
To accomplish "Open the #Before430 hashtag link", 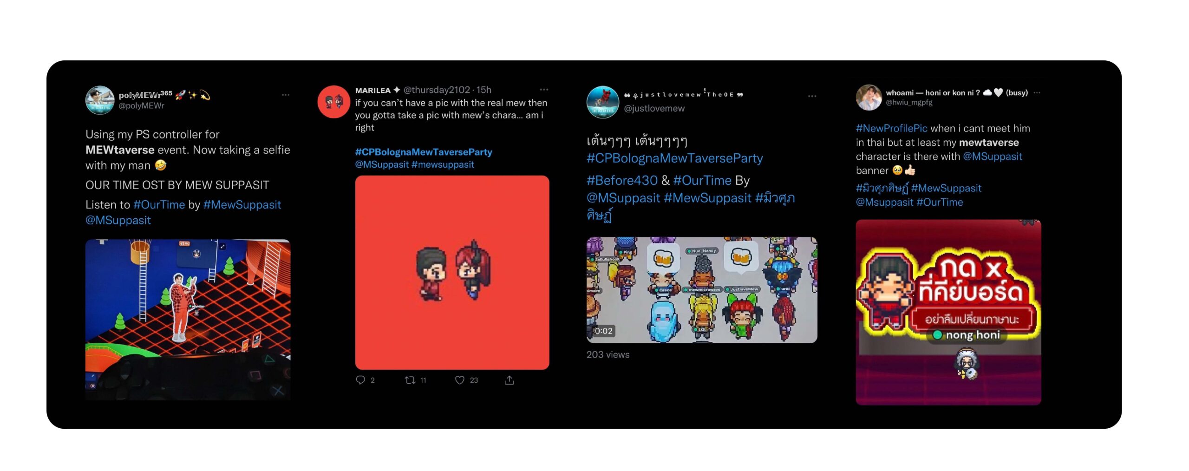I will [622, 180].
